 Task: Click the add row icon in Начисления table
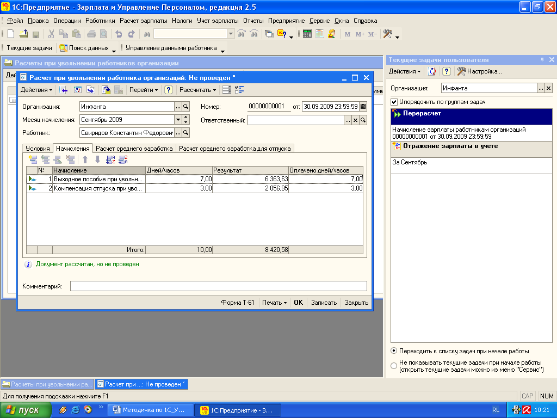tap(33, 160)
